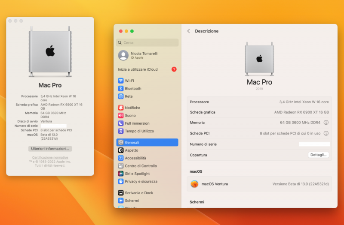Select the Scrivania e Dock icon
344x225 pixels.
point(121,193)
